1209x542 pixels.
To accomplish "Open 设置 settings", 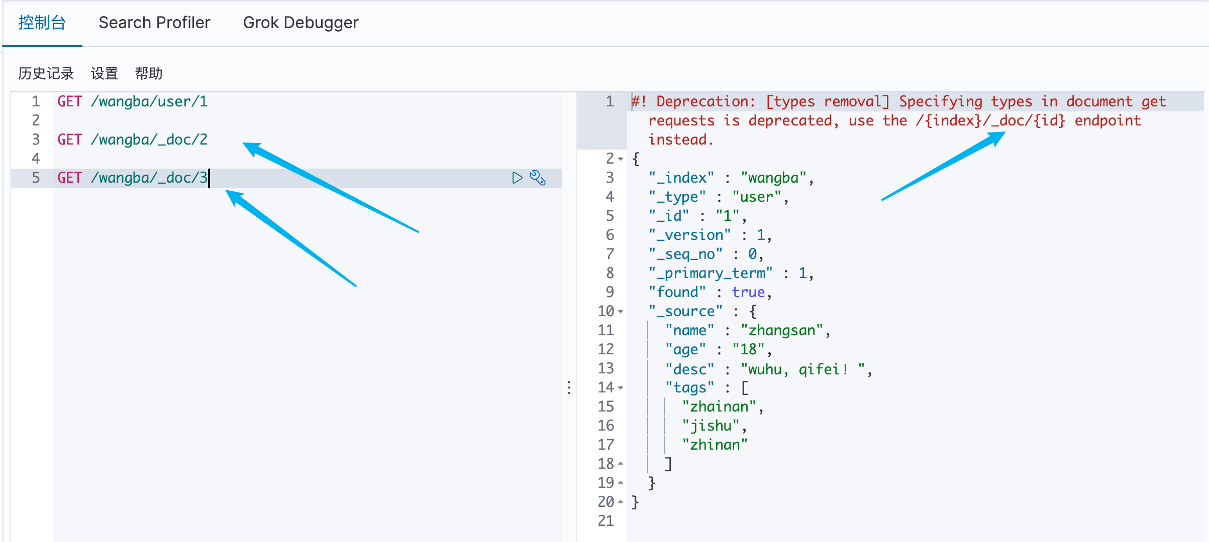I will point(105,74).
